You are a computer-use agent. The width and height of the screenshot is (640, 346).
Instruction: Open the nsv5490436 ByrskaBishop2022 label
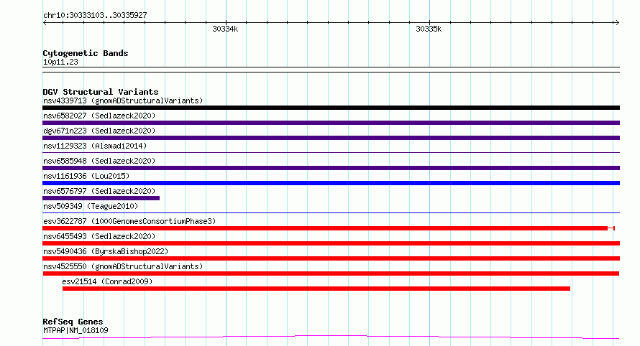coord(106,251)
